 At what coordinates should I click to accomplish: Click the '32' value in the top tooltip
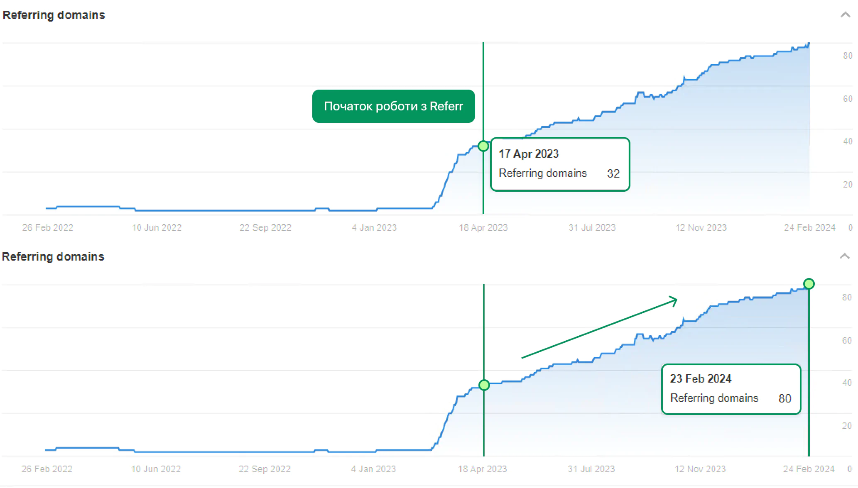(x=613, y=173)
